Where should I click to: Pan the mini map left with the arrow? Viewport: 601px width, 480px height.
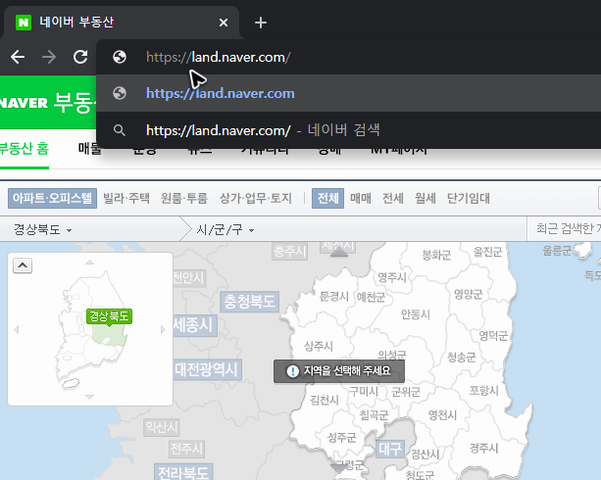[x=16, y=329]
